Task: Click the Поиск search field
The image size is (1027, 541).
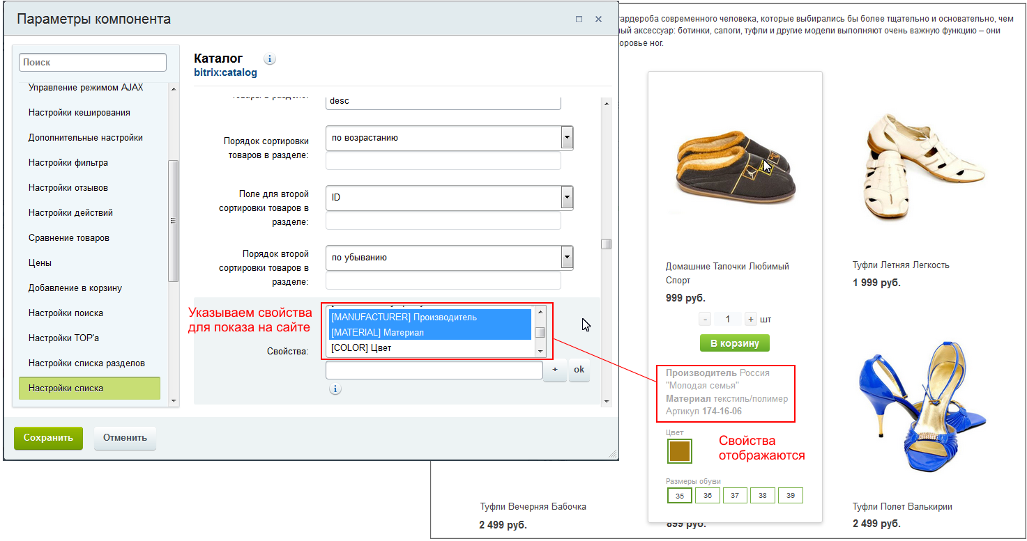Action: point(93,62)
